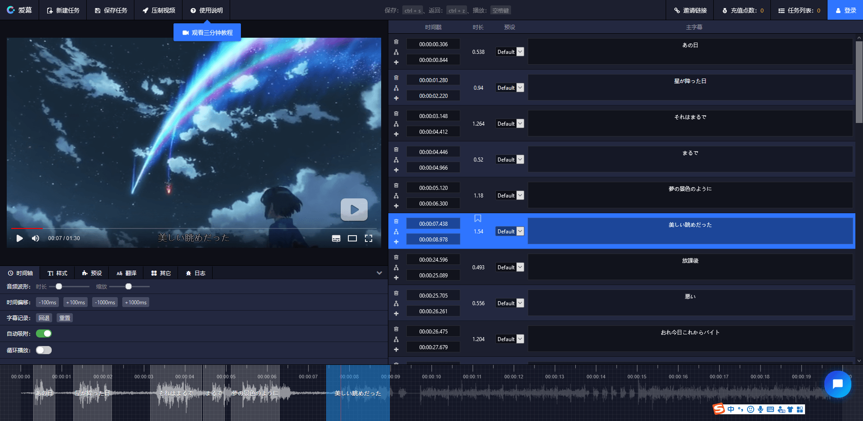Screen dimensions: 863x421
Task: Merge icon for 星が降った日 row
Action: (x=396, y=88)
